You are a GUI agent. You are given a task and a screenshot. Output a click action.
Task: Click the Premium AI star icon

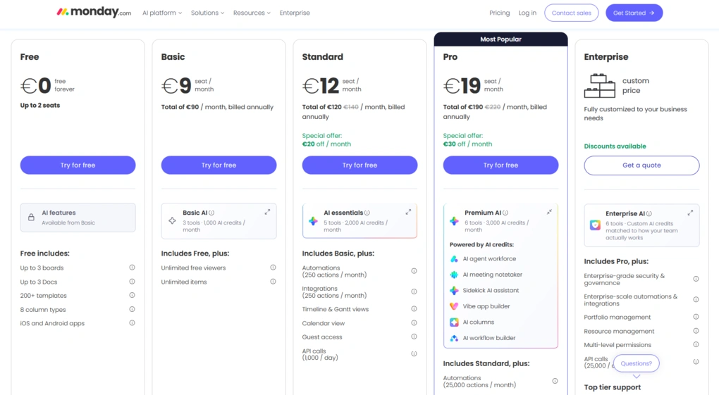tap(454, 221)
